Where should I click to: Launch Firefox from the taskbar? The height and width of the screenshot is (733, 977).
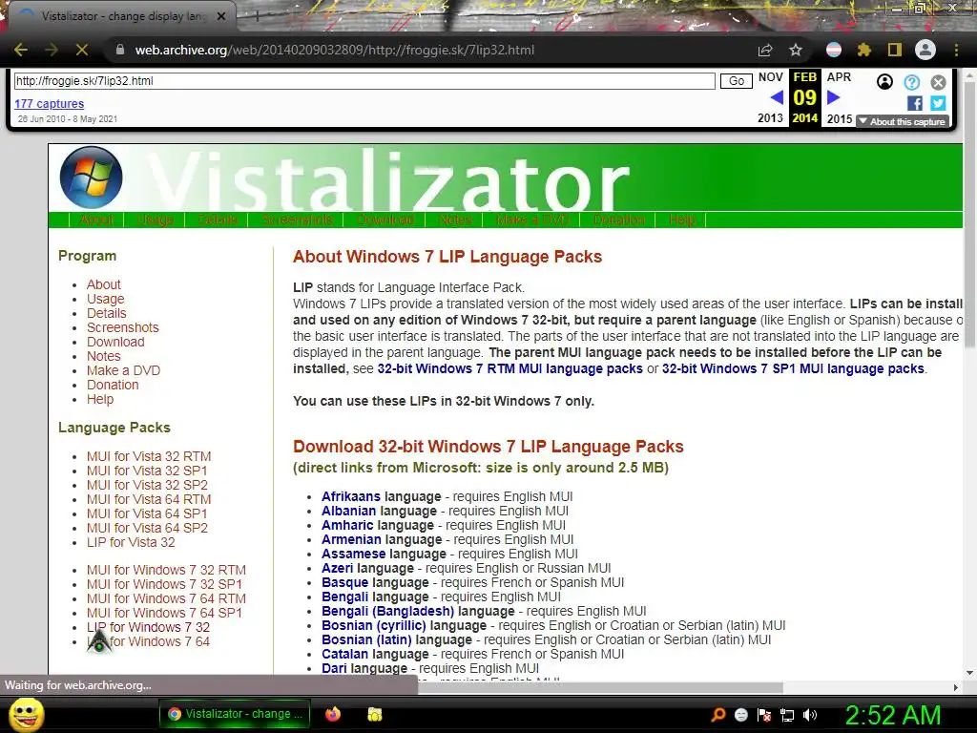coord(333,714)
